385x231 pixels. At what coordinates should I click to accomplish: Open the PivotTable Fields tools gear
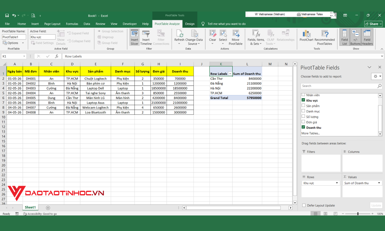[x=377, y=76]
